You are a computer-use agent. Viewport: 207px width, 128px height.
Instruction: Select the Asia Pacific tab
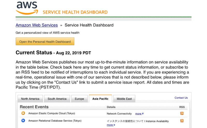pyautogui.click(x=100, y=99)
